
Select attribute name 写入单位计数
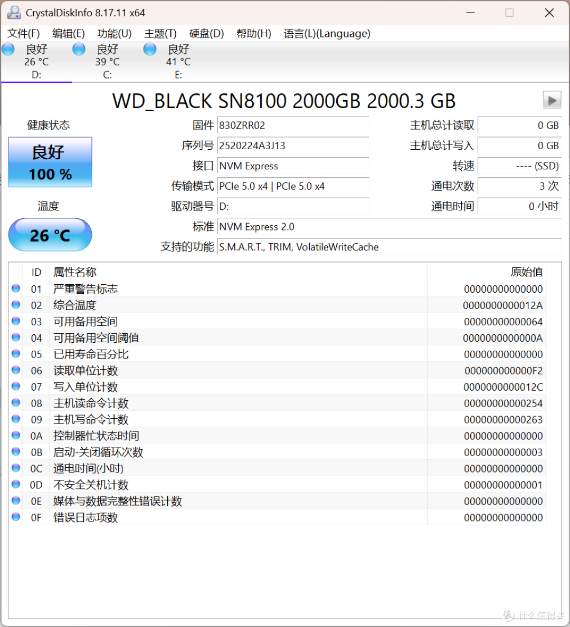(85, 387)
